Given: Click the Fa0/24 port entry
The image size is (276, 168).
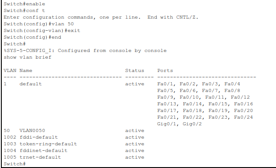Looking at the screenshot, I should [x=244, y=117].
